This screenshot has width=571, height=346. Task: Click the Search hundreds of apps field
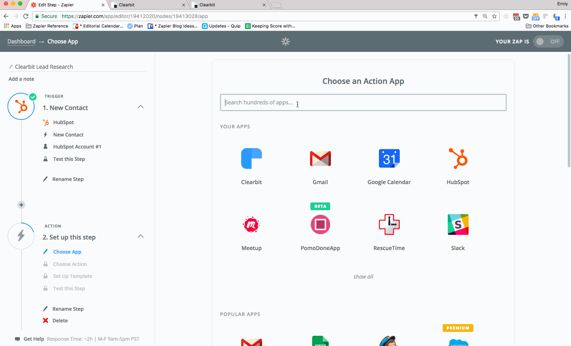coord(363,103)
